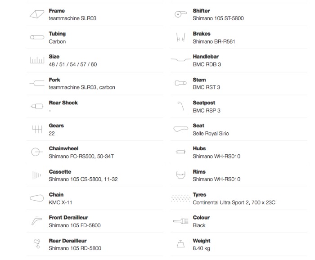Click the Rear Shock icon

tap(37, 106)
